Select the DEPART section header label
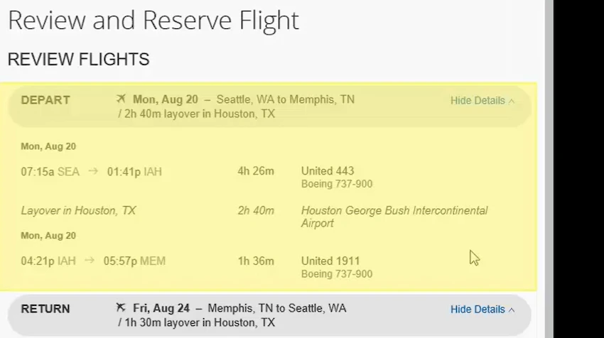This screenshot has width=604, height=338. (x=45, y=100)
